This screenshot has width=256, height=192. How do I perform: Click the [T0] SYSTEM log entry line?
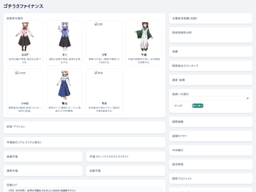[42, 191]
